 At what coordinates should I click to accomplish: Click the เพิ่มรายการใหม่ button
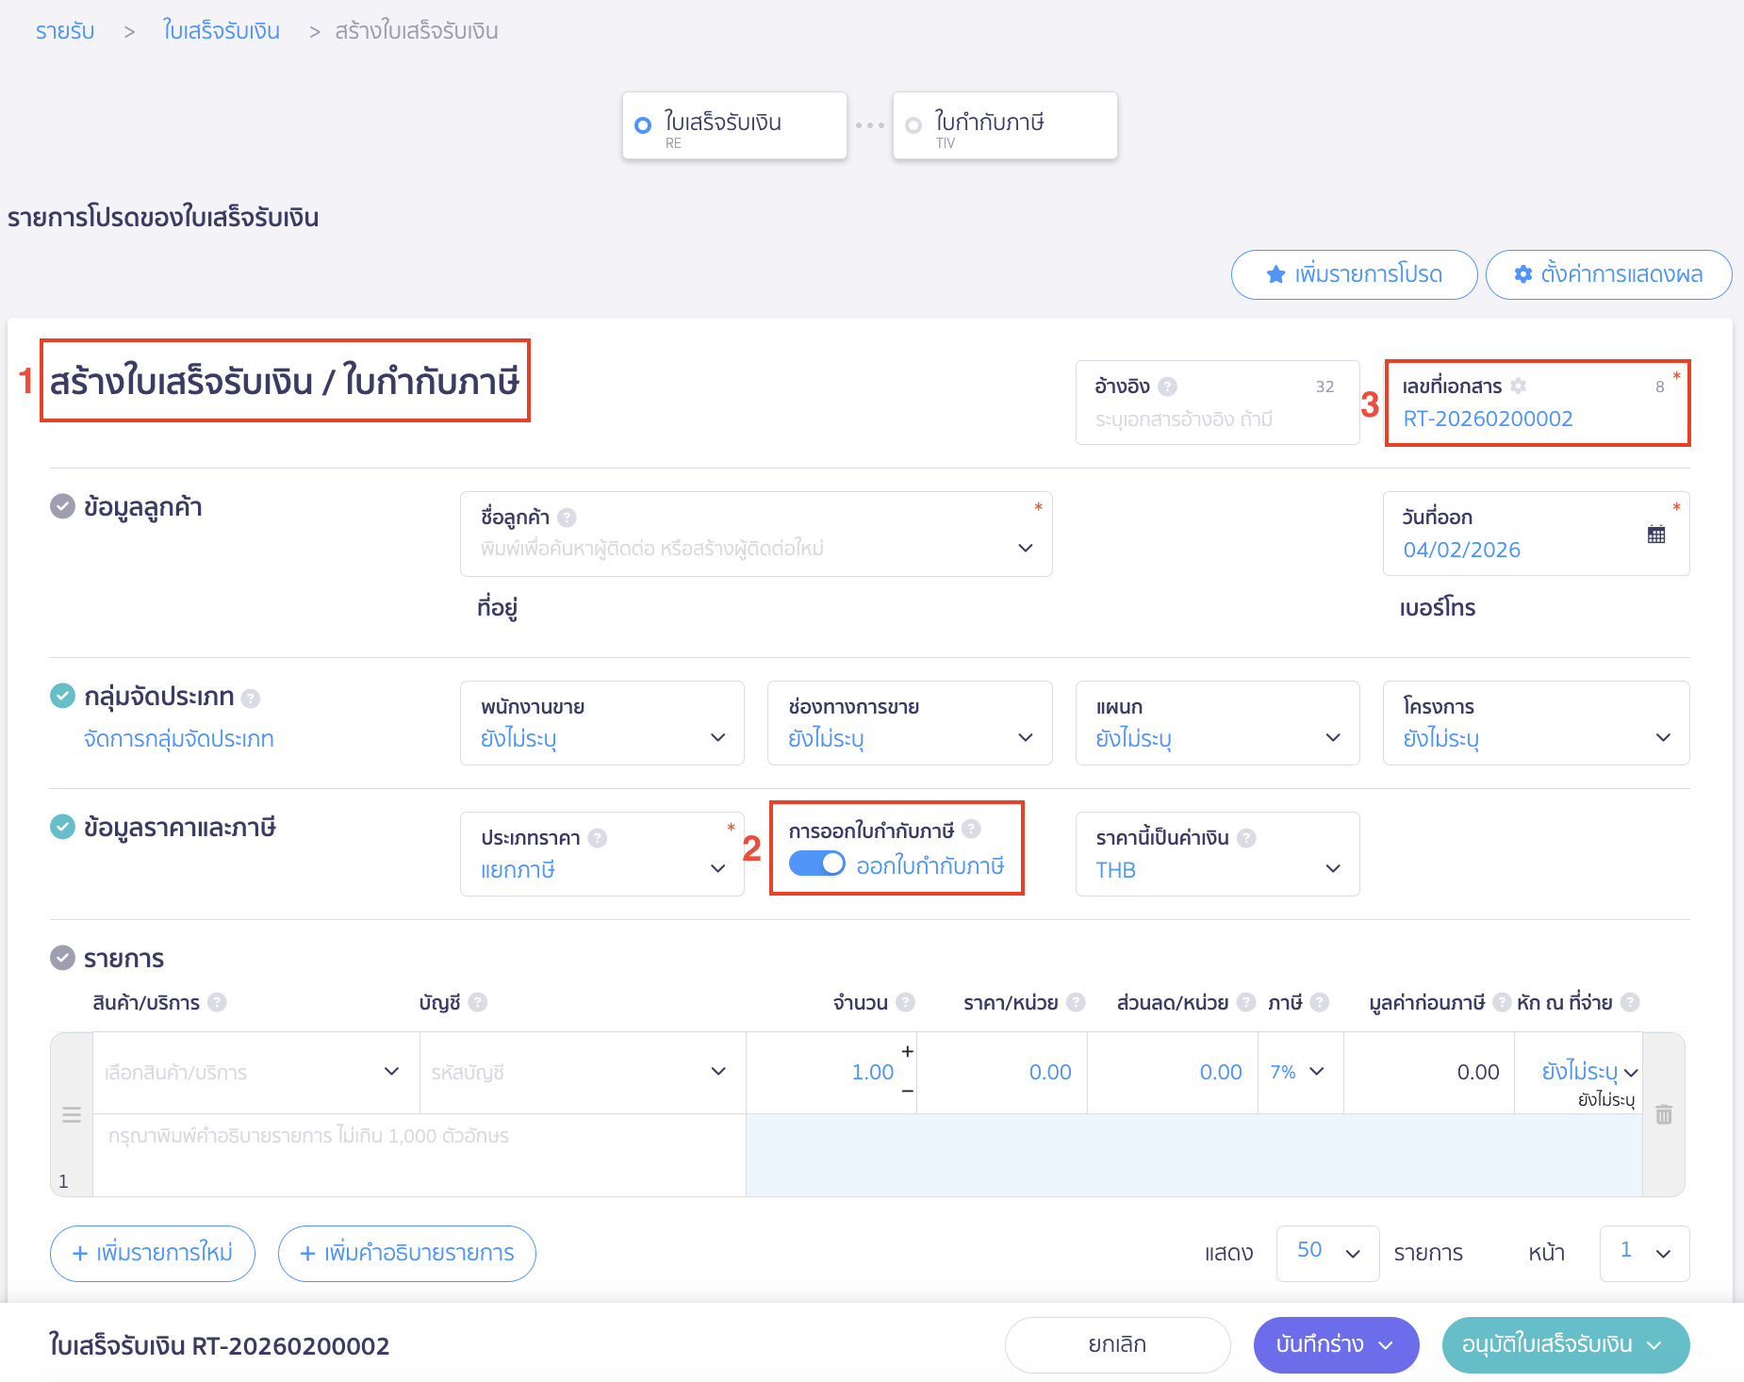tap(153, 1253)
